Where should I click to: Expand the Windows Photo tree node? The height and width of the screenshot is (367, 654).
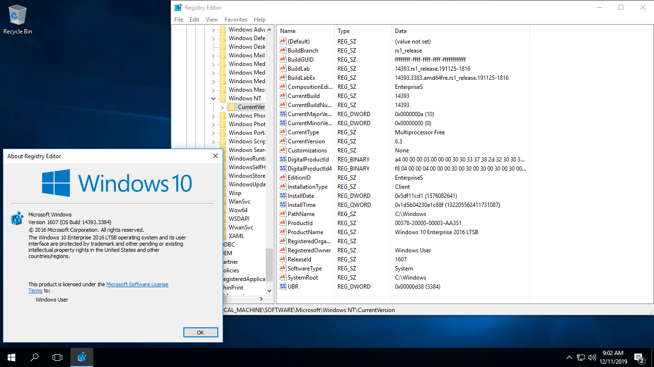click(214, 124)
